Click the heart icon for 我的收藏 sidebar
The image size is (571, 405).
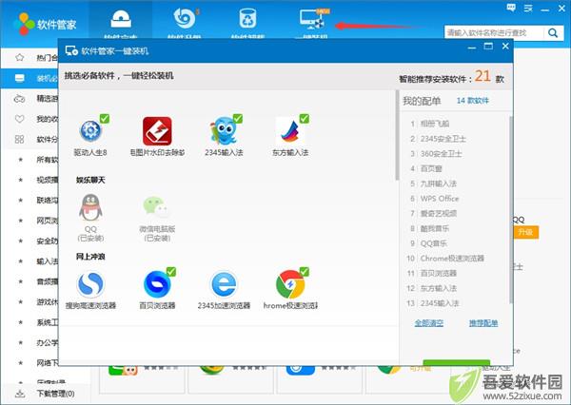pos(19,119)
